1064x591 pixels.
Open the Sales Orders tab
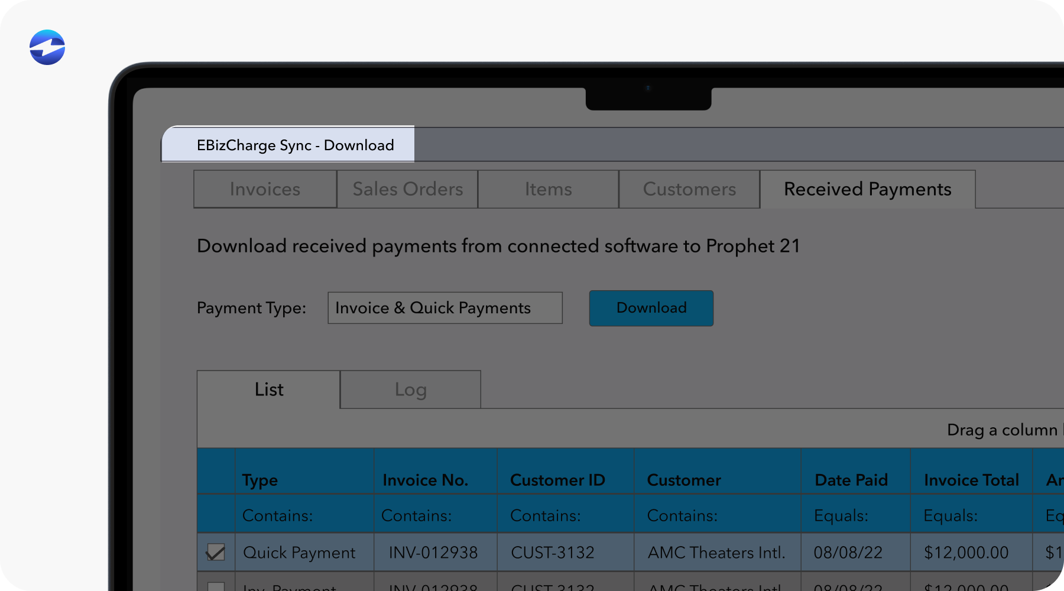[x=407, y=189]
